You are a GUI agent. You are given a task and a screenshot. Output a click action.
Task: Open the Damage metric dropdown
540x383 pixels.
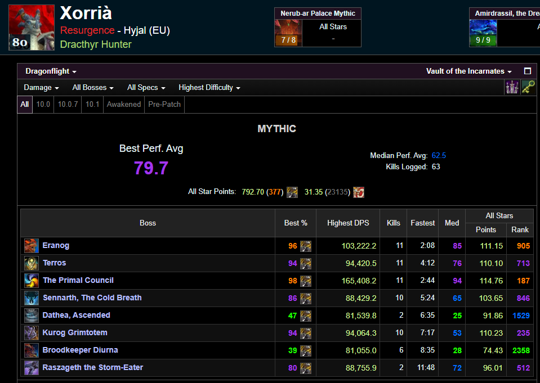41,88
